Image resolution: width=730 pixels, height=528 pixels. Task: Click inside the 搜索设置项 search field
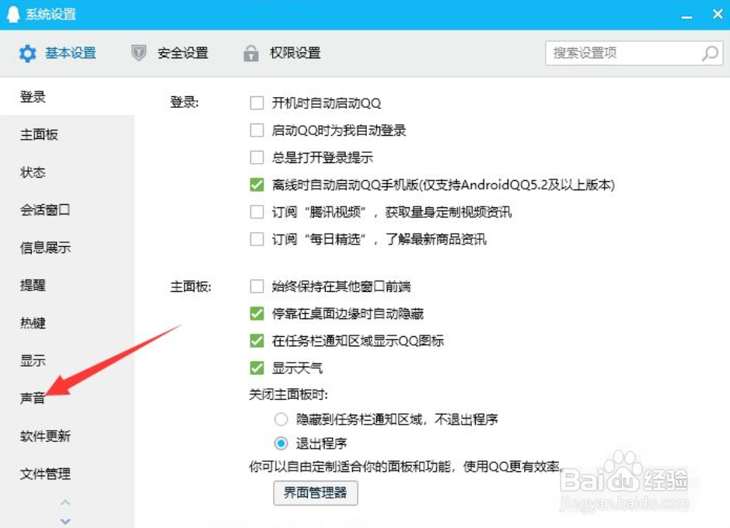click(622, 53)
